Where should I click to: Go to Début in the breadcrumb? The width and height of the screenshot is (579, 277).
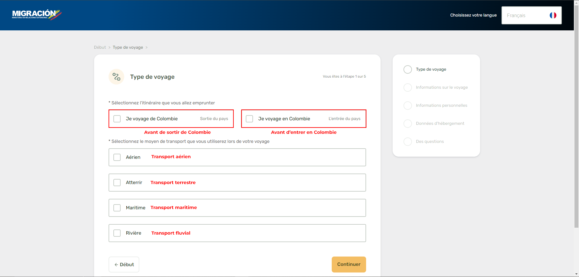(x=100, y=48)
